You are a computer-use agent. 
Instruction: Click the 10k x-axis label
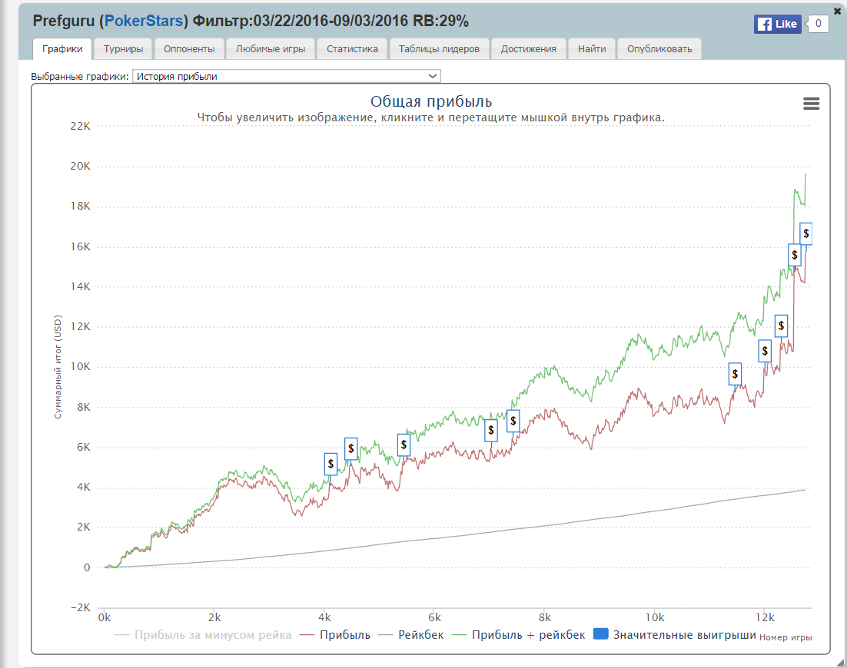coord(655,617)
